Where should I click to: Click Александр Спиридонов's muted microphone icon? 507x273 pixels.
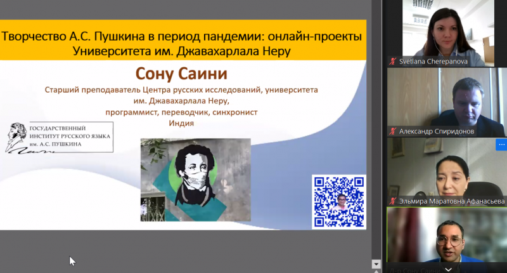coord(393,131)
